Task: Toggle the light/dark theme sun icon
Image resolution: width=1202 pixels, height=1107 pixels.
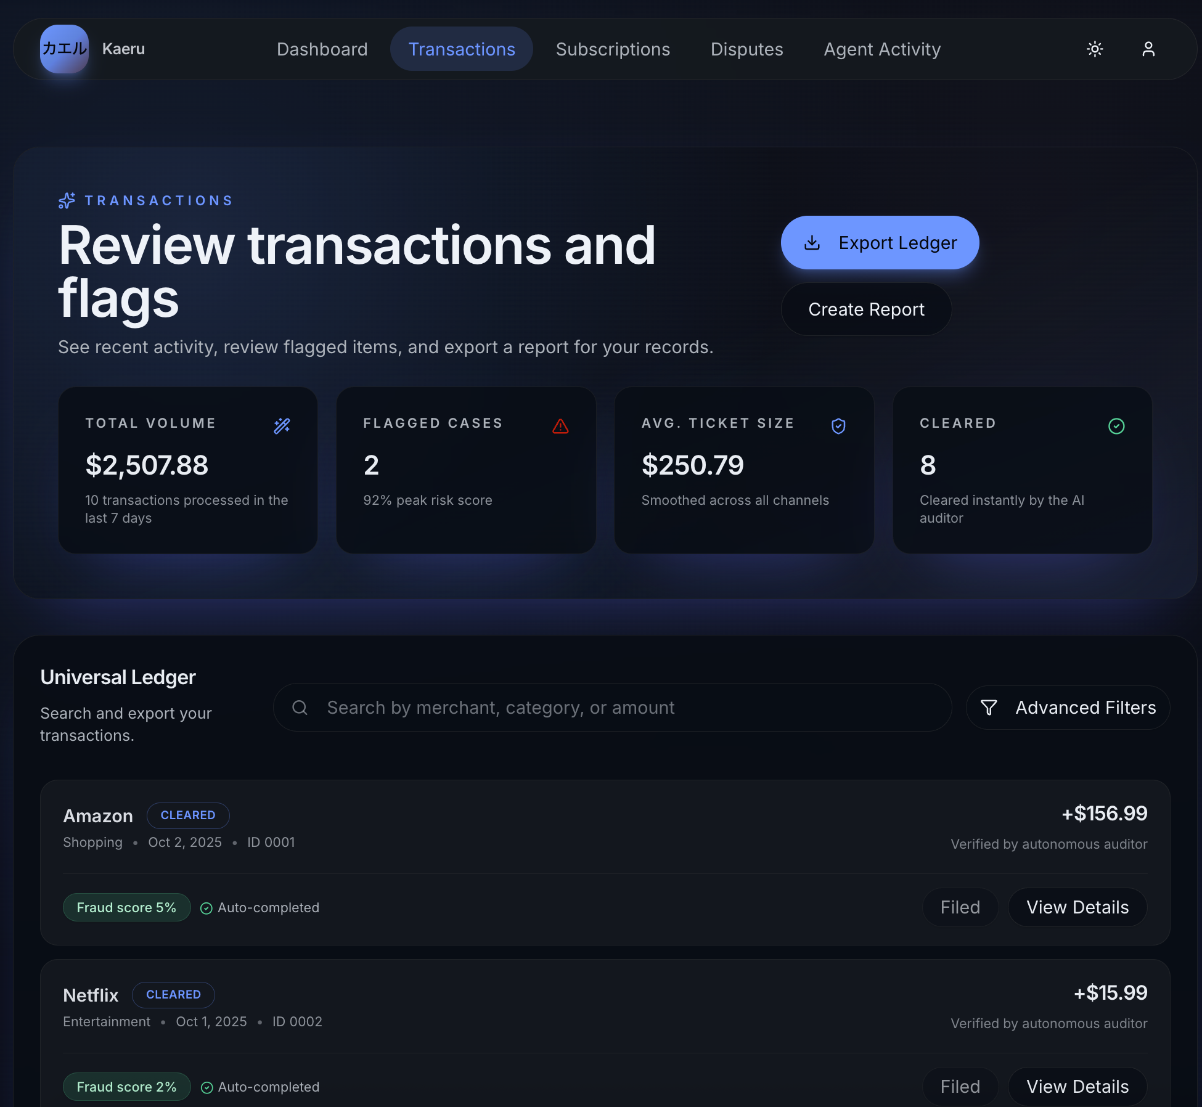Action: (x=1095, y=49)
